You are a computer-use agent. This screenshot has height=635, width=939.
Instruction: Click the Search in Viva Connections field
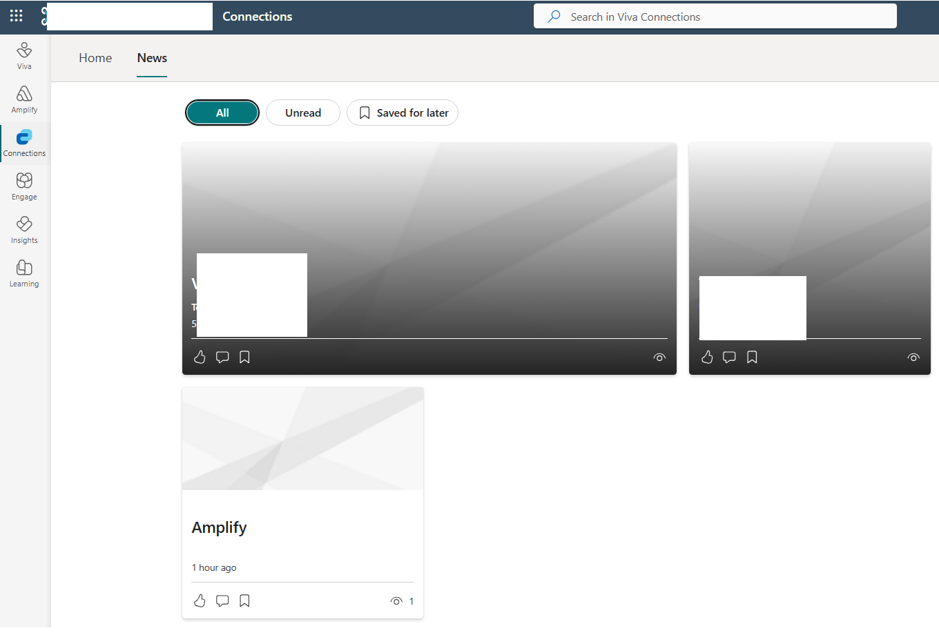(715, 17)
